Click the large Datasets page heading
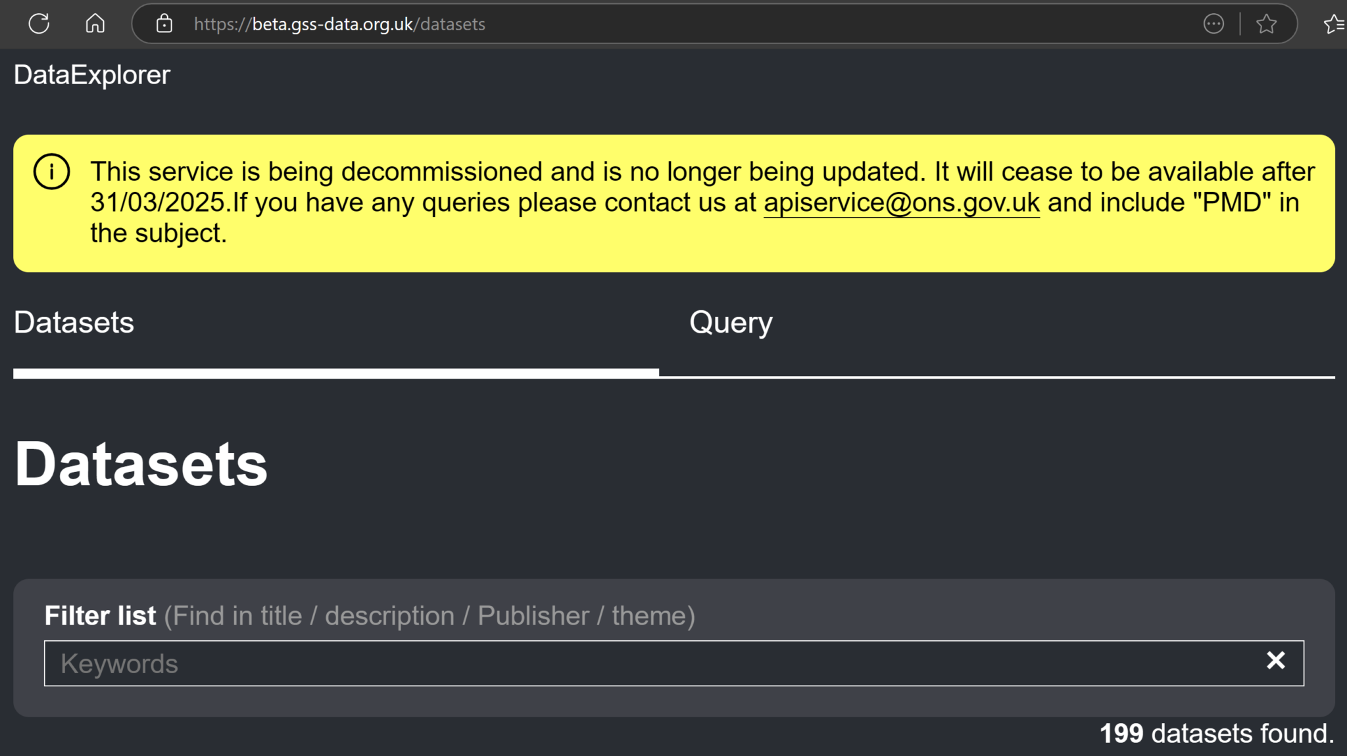The image size is (1347, 756). click(x=141, y=464)
